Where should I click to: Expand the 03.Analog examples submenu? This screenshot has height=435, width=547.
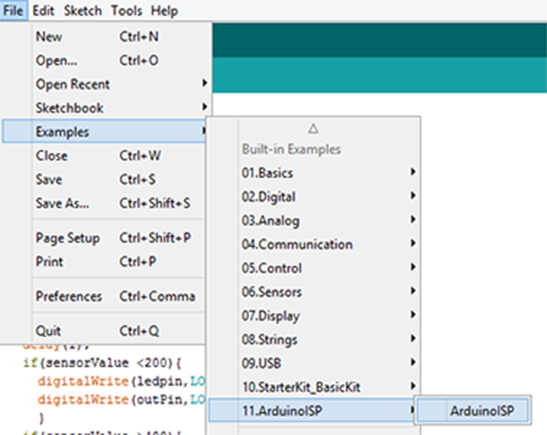pos(270,221)
